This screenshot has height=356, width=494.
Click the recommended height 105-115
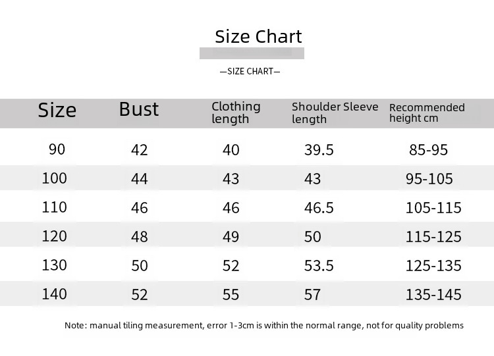point(433,208)
